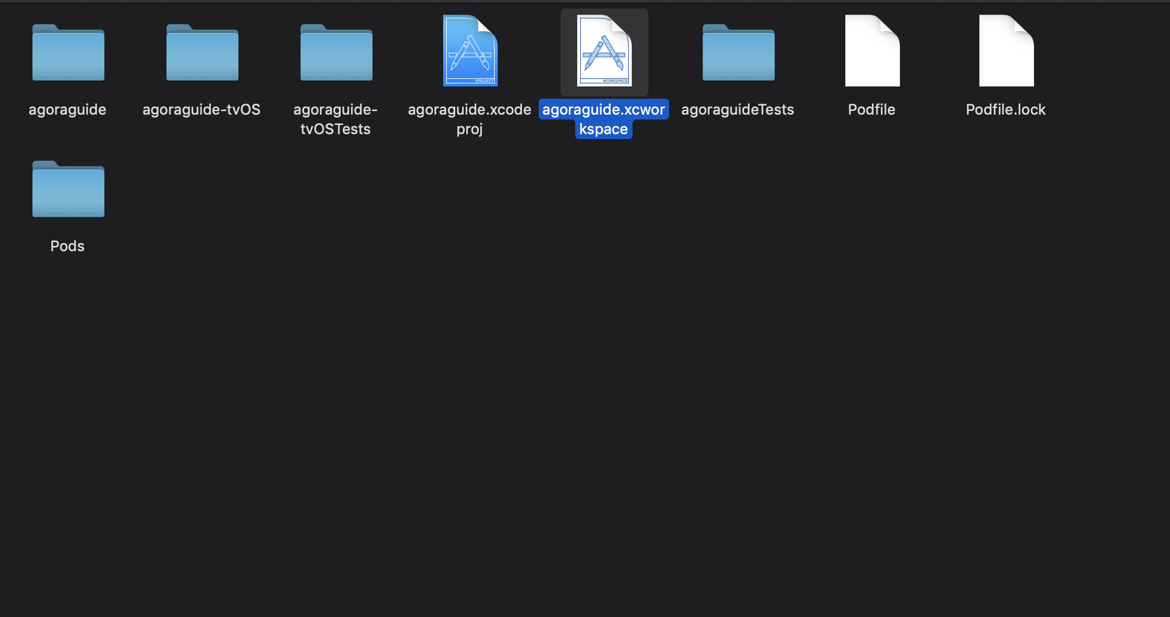This screenshot has height=617, width=1170.
Task: Select the agoraguide-tvOS folder icon
Action: pyautogui.click(x=202, y=52)
